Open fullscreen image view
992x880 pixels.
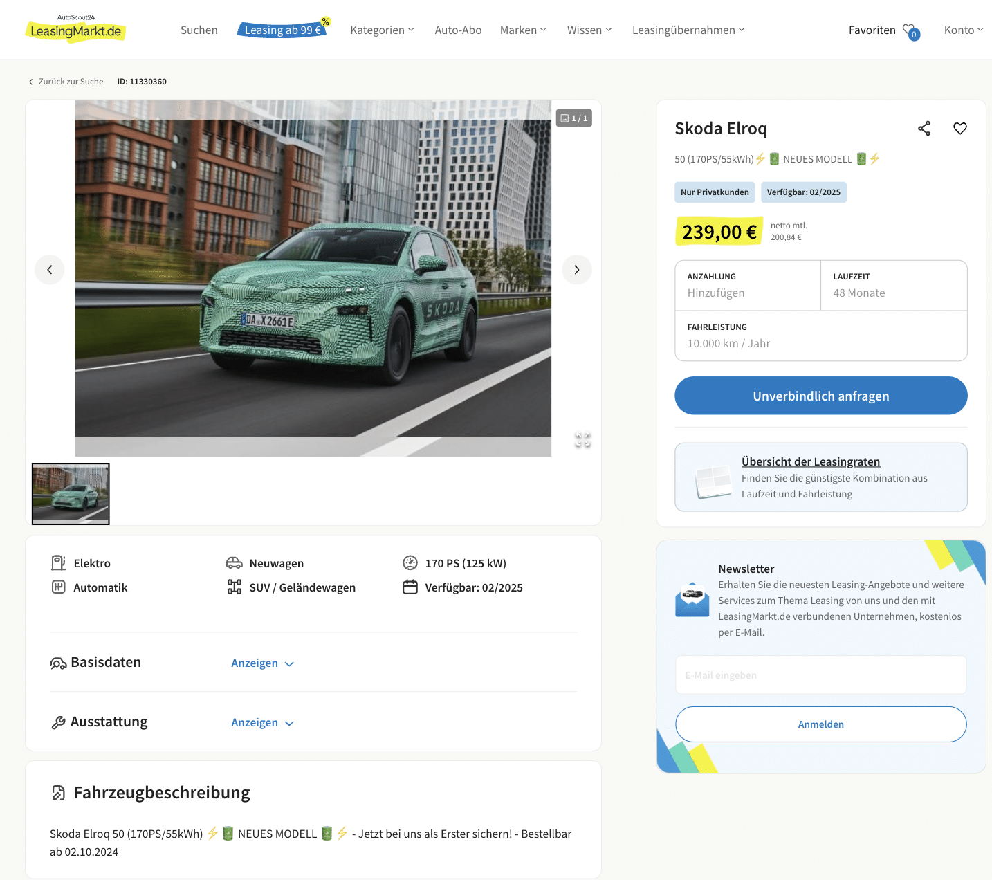tap(583, 440)
